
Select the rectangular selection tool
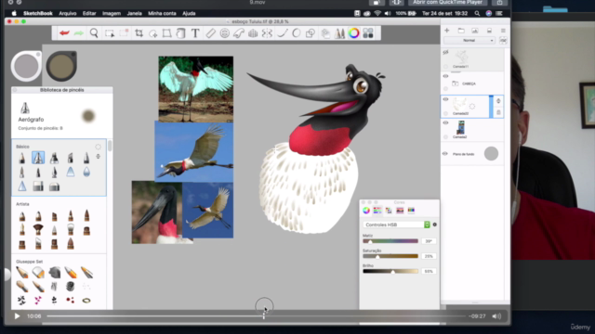(x=110, y=33)
